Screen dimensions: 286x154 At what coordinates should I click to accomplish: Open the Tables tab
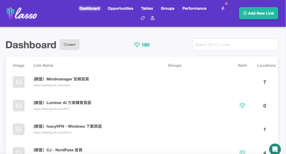click(147, 8)
